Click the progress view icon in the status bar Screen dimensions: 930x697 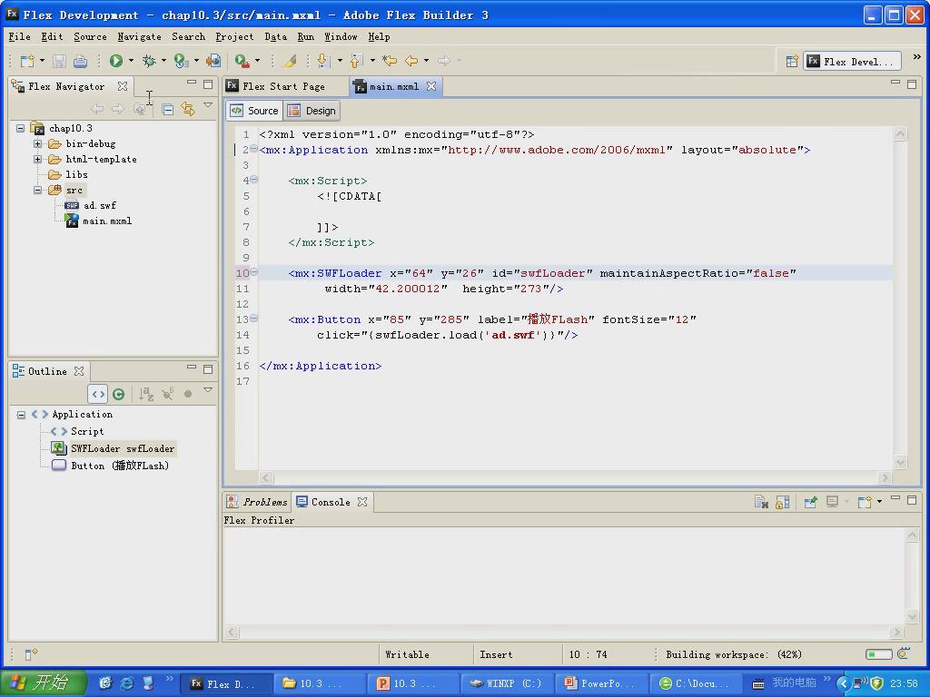pyautogui.click(x=904, y=653)
